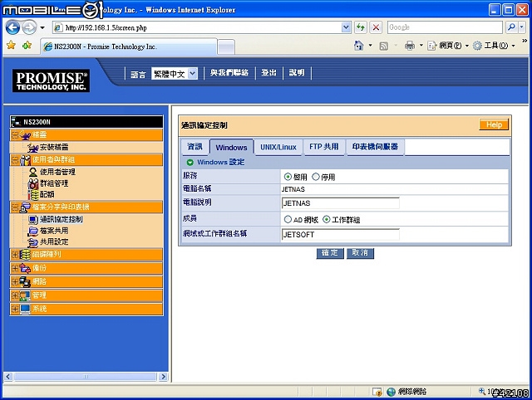532x400 pixels.
Task: Click the 配額 quota icon
Action: (33, 194)
